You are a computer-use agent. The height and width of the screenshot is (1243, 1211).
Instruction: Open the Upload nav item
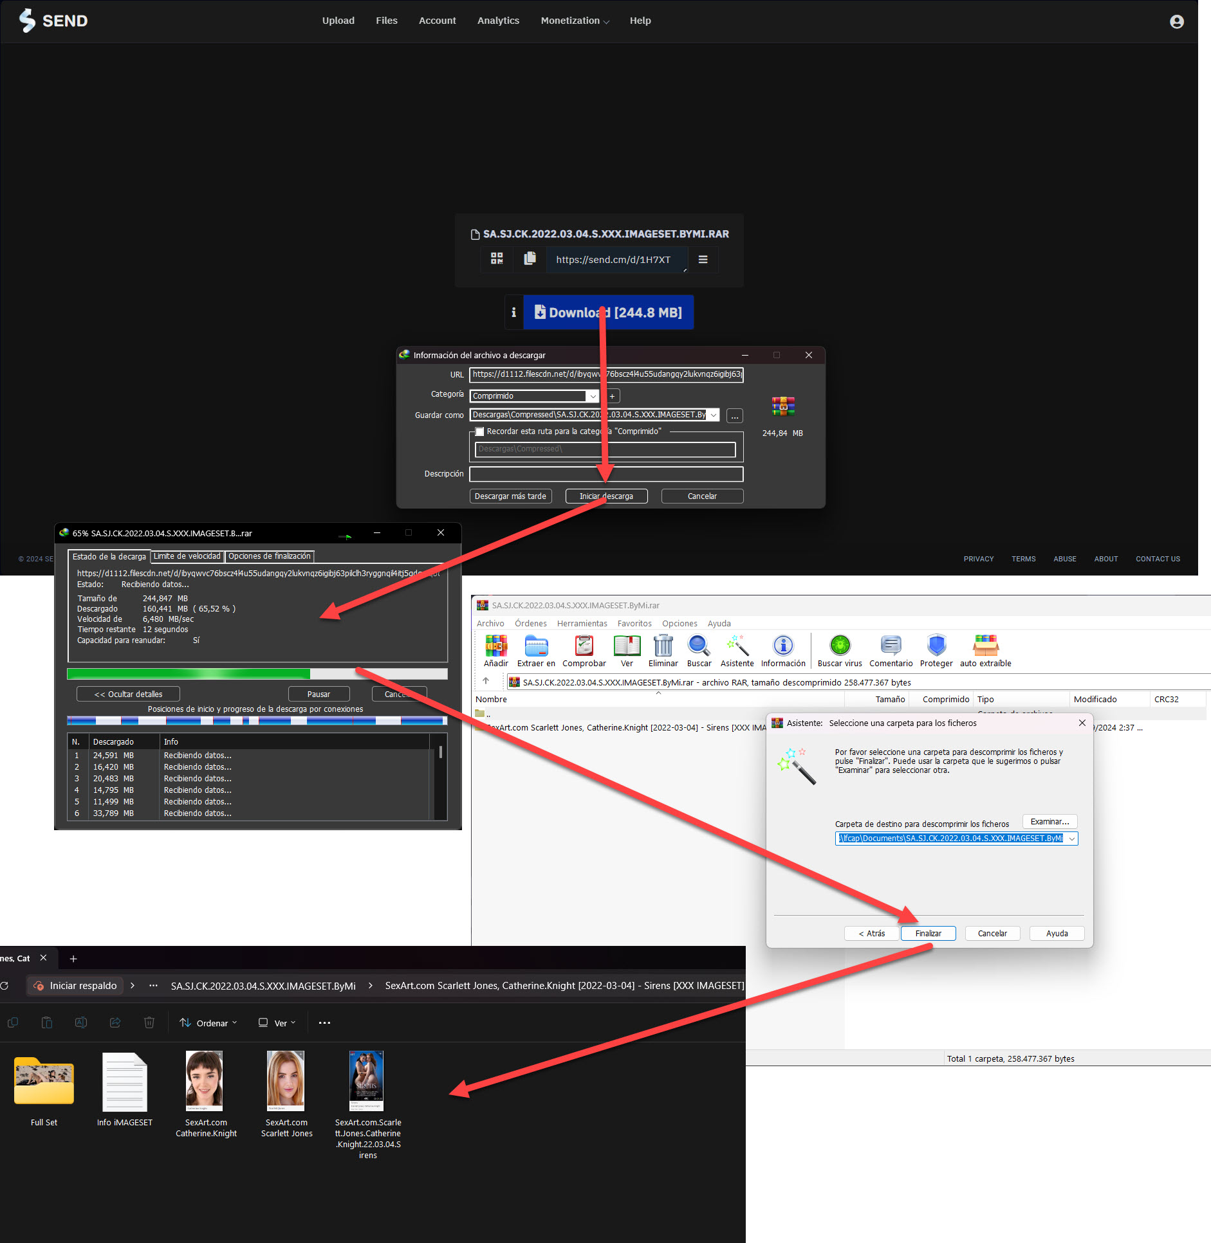pos(338,21)
